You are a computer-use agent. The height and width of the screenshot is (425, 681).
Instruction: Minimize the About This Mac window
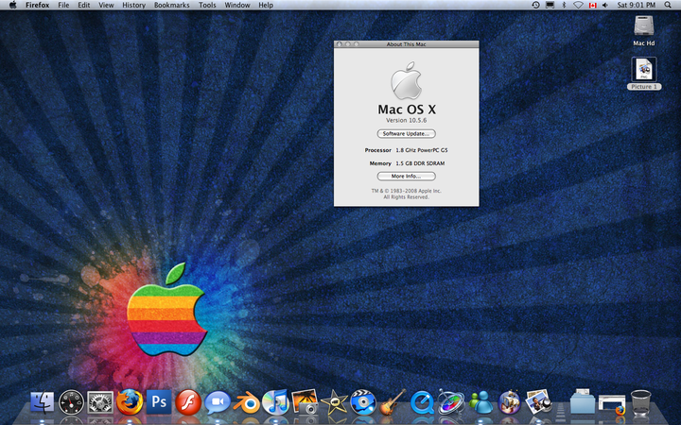click(x=348, y=44)
